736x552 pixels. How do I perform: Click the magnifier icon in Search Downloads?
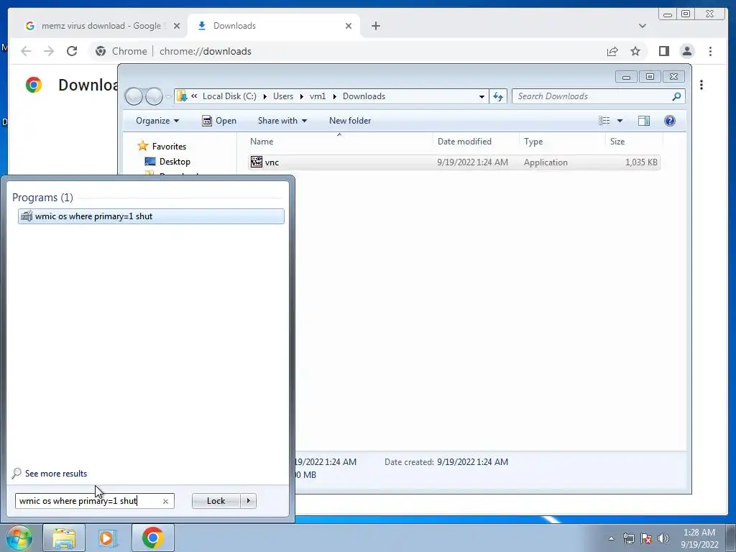pos(676,96)
